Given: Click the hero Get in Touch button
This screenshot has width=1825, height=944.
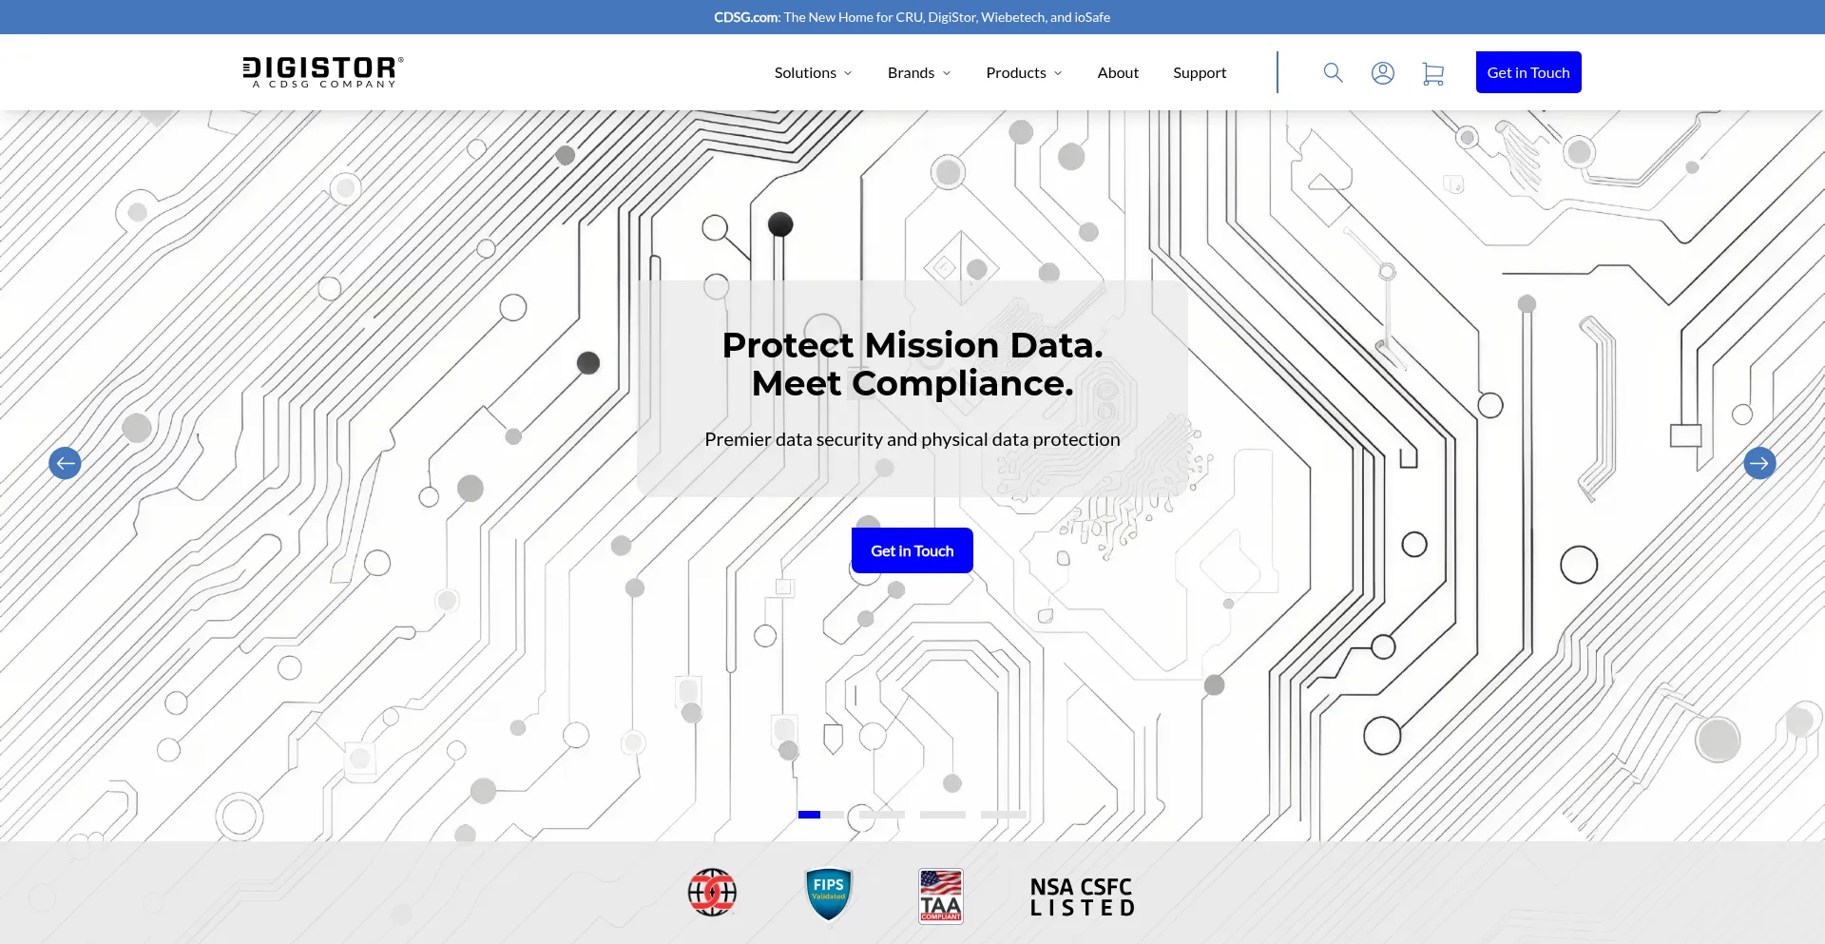Looking at the screenshot, I should coord(912,550).
